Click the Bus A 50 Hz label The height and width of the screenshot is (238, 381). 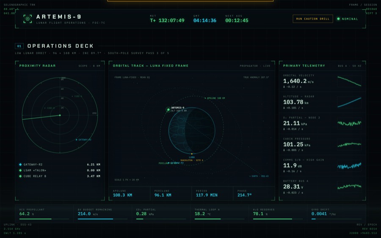(349, 66)
